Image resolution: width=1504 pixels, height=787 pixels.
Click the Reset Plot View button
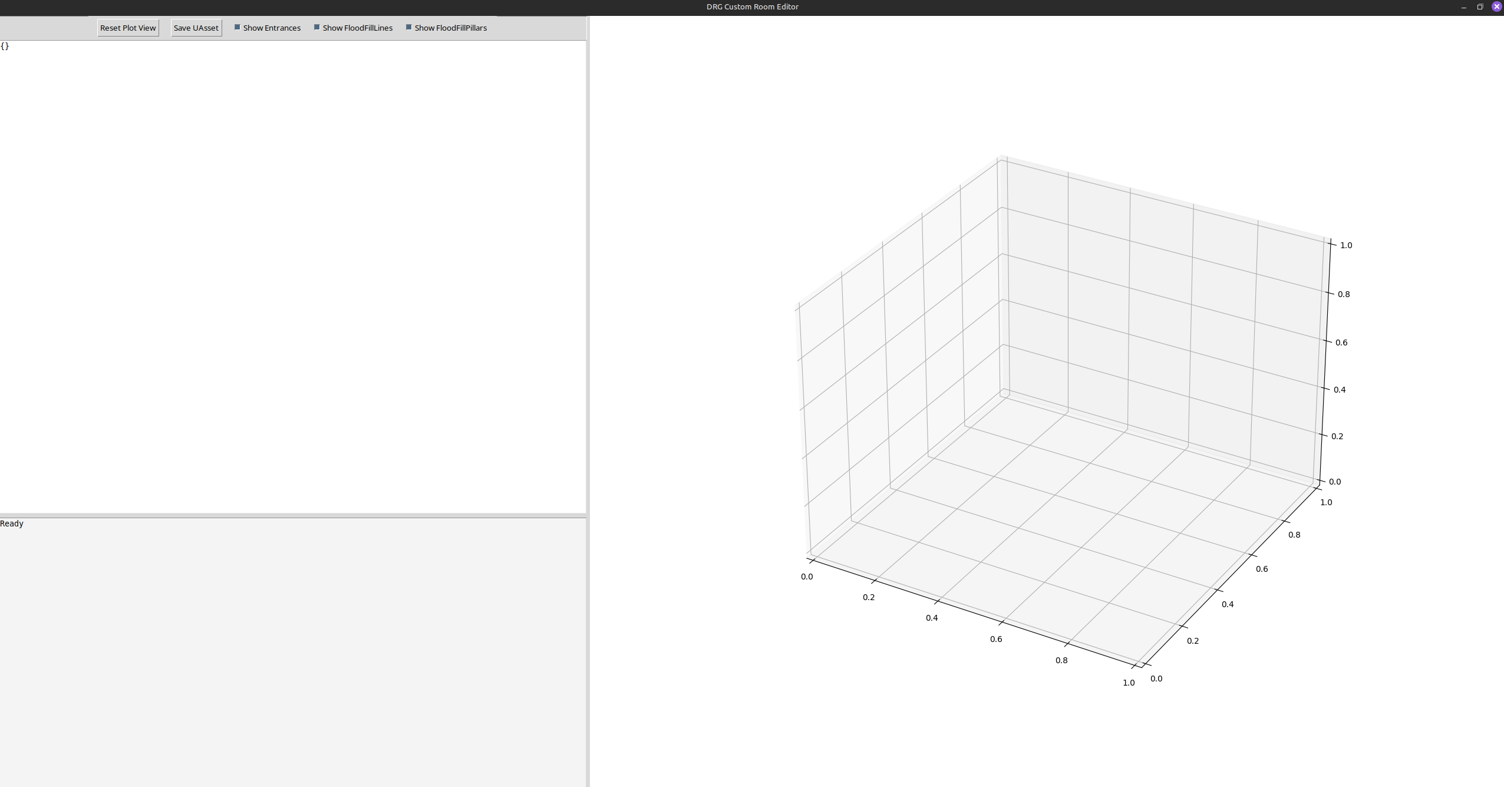coord(128,28)
